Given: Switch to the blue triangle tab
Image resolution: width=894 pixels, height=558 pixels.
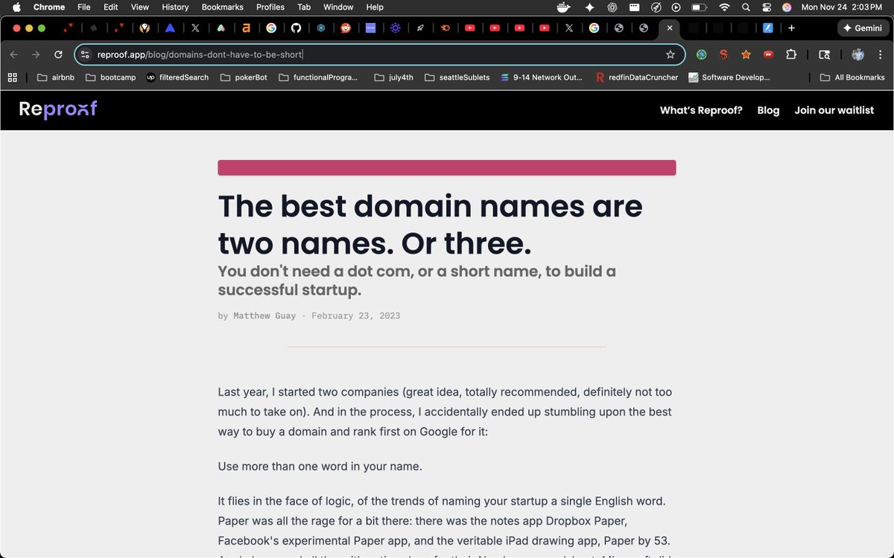Looking at the screenshot, I should (170, 28).
